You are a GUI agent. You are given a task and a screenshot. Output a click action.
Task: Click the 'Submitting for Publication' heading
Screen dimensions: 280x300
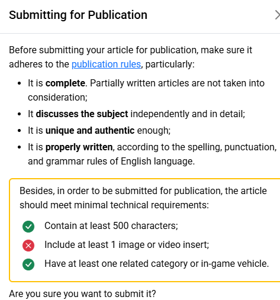[x=78, y=15]
